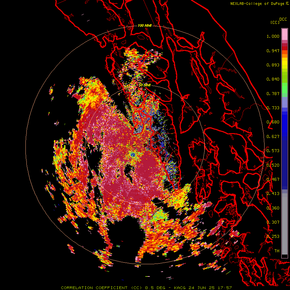Click the 0.627 scale value
290x290 pixels.
pos(273,137)
